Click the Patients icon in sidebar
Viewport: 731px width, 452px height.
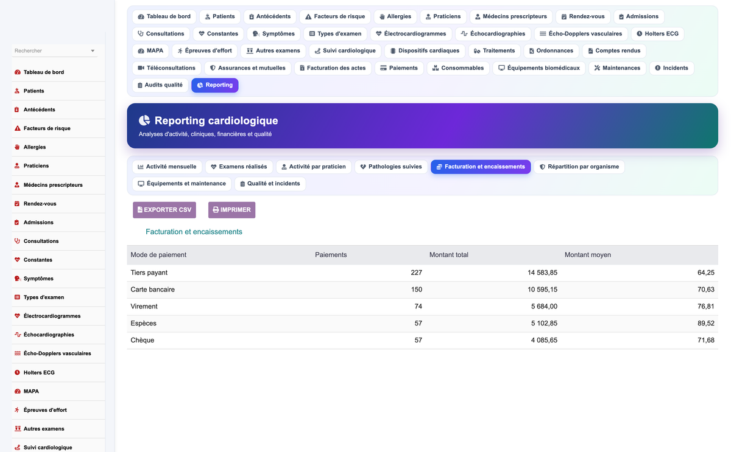click(17, 91)
